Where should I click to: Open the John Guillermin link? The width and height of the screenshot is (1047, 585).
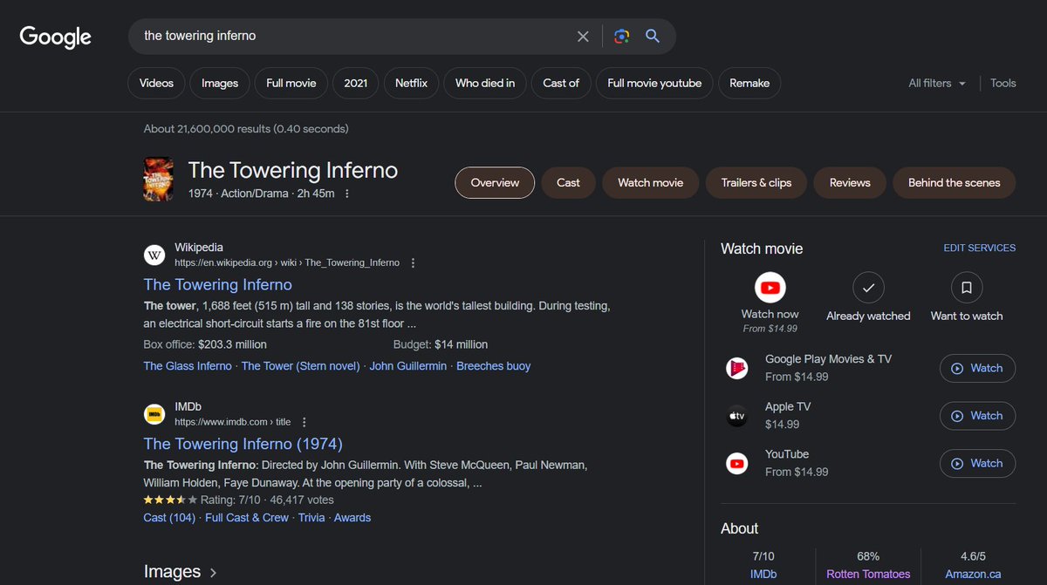(407, 366)
